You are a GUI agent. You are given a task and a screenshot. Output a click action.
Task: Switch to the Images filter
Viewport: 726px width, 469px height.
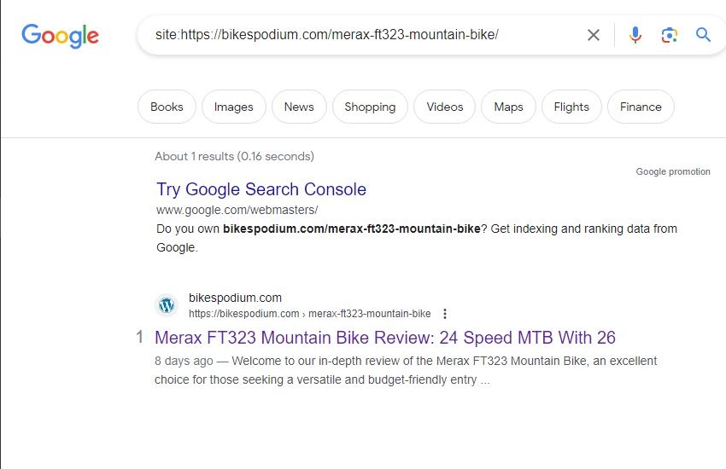pos(233,107)
